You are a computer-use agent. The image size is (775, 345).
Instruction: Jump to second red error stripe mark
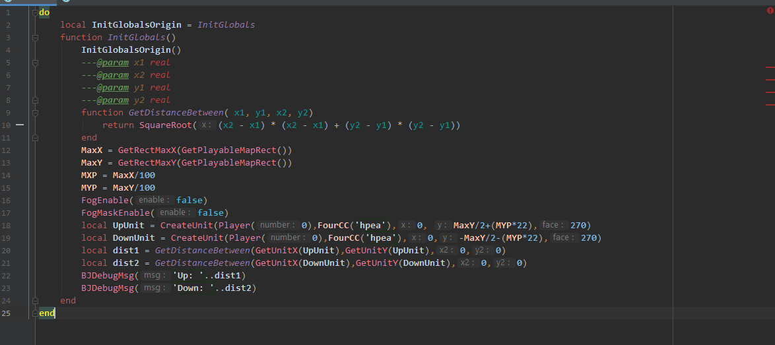[770, 79]
